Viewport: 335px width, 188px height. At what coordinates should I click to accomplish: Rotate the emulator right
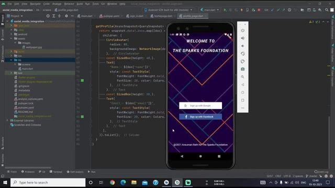[243, 62]
